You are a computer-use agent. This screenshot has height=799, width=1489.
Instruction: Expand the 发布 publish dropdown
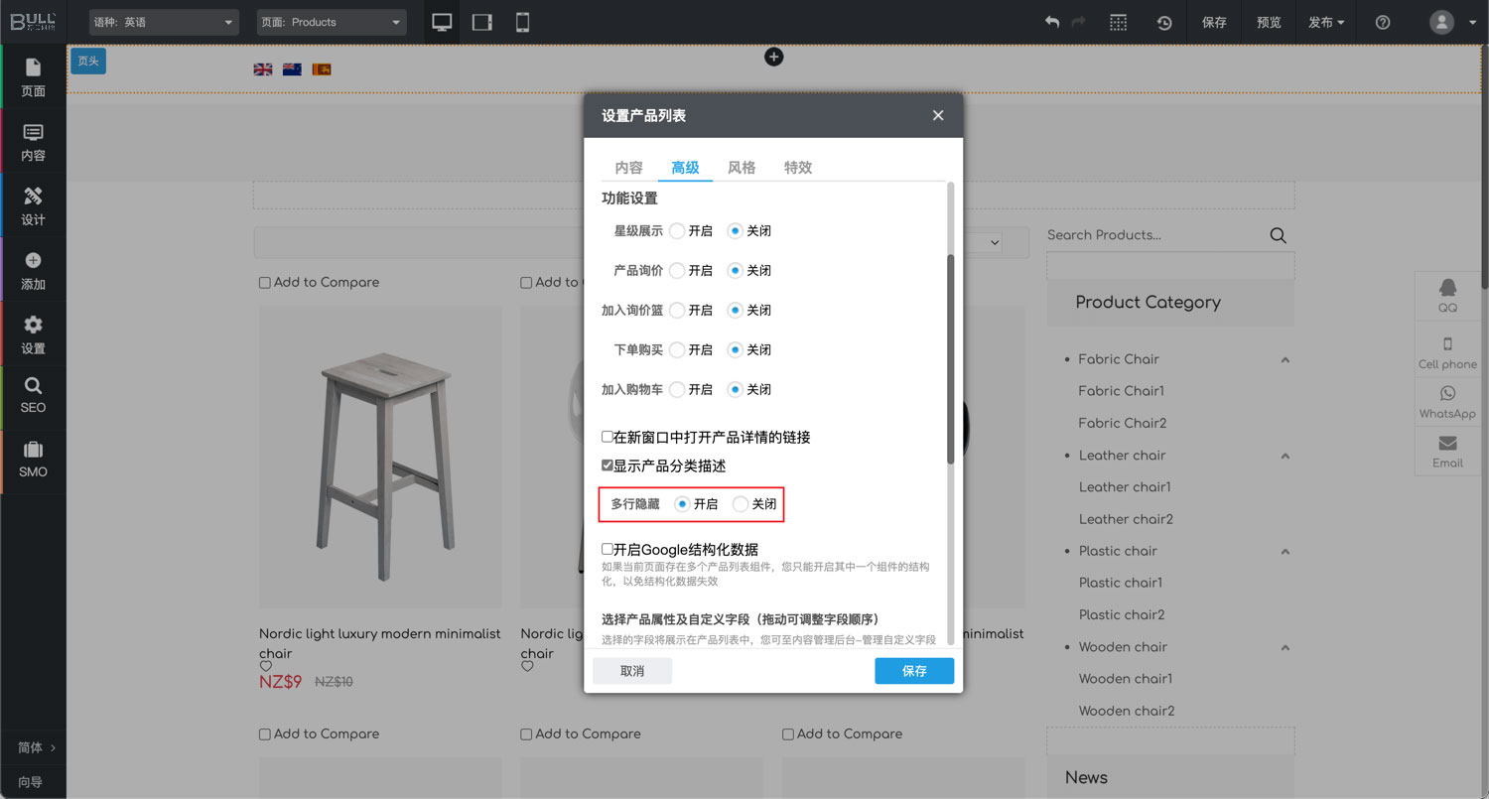pyautogui.click(x=1325, y=22)
